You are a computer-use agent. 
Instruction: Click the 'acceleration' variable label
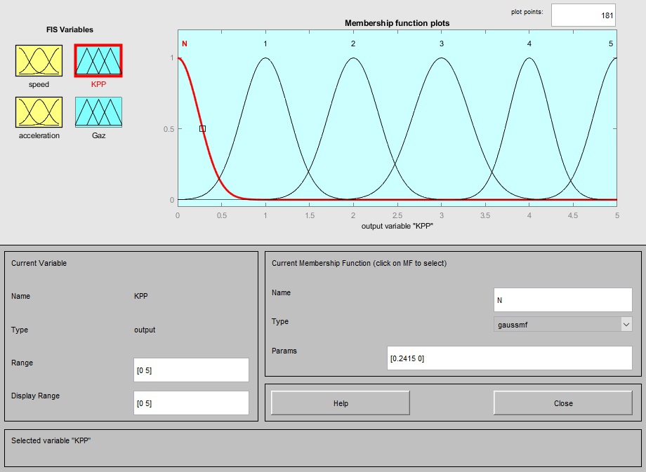pyautogui.click(x=39, y=135)
